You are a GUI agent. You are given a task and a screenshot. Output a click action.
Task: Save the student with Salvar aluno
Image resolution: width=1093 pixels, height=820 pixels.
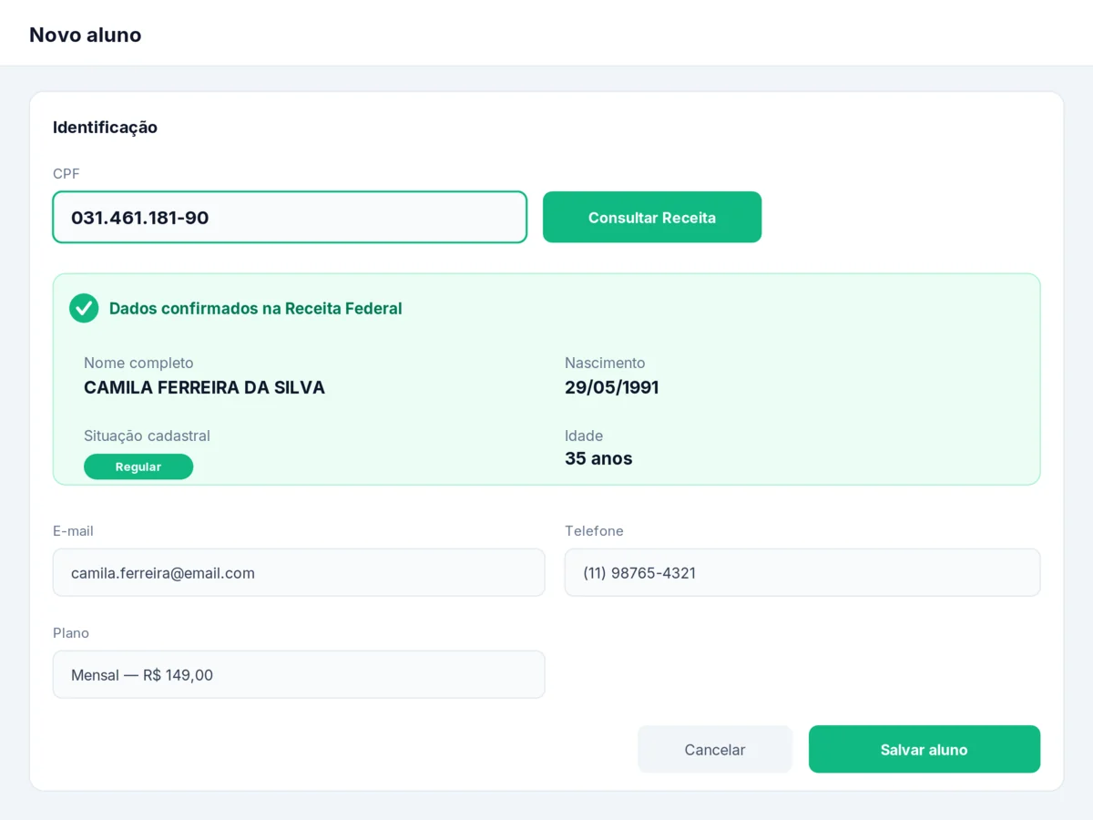[x=924, y=749]
